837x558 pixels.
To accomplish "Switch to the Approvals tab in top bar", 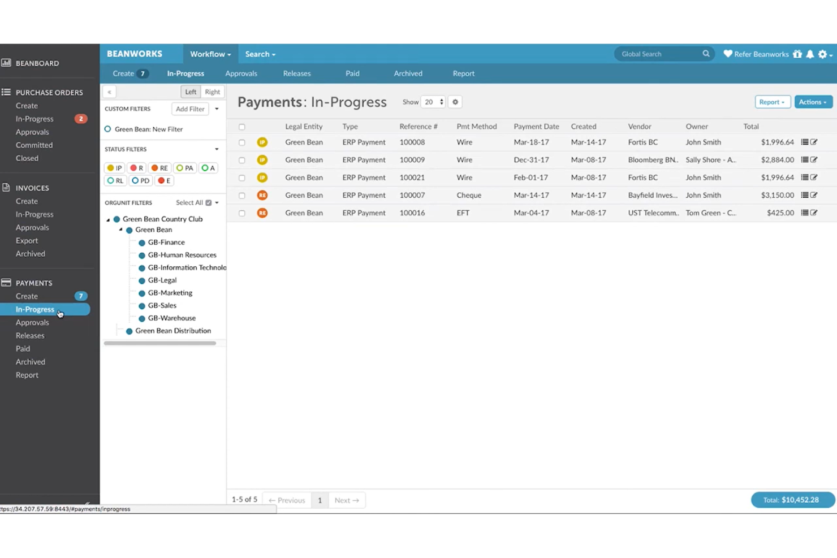I will (x=241, y=73).
